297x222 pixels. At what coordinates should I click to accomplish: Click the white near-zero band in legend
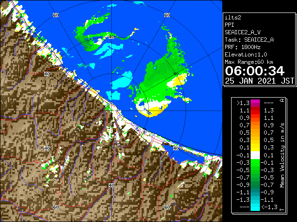click(255, 155)
